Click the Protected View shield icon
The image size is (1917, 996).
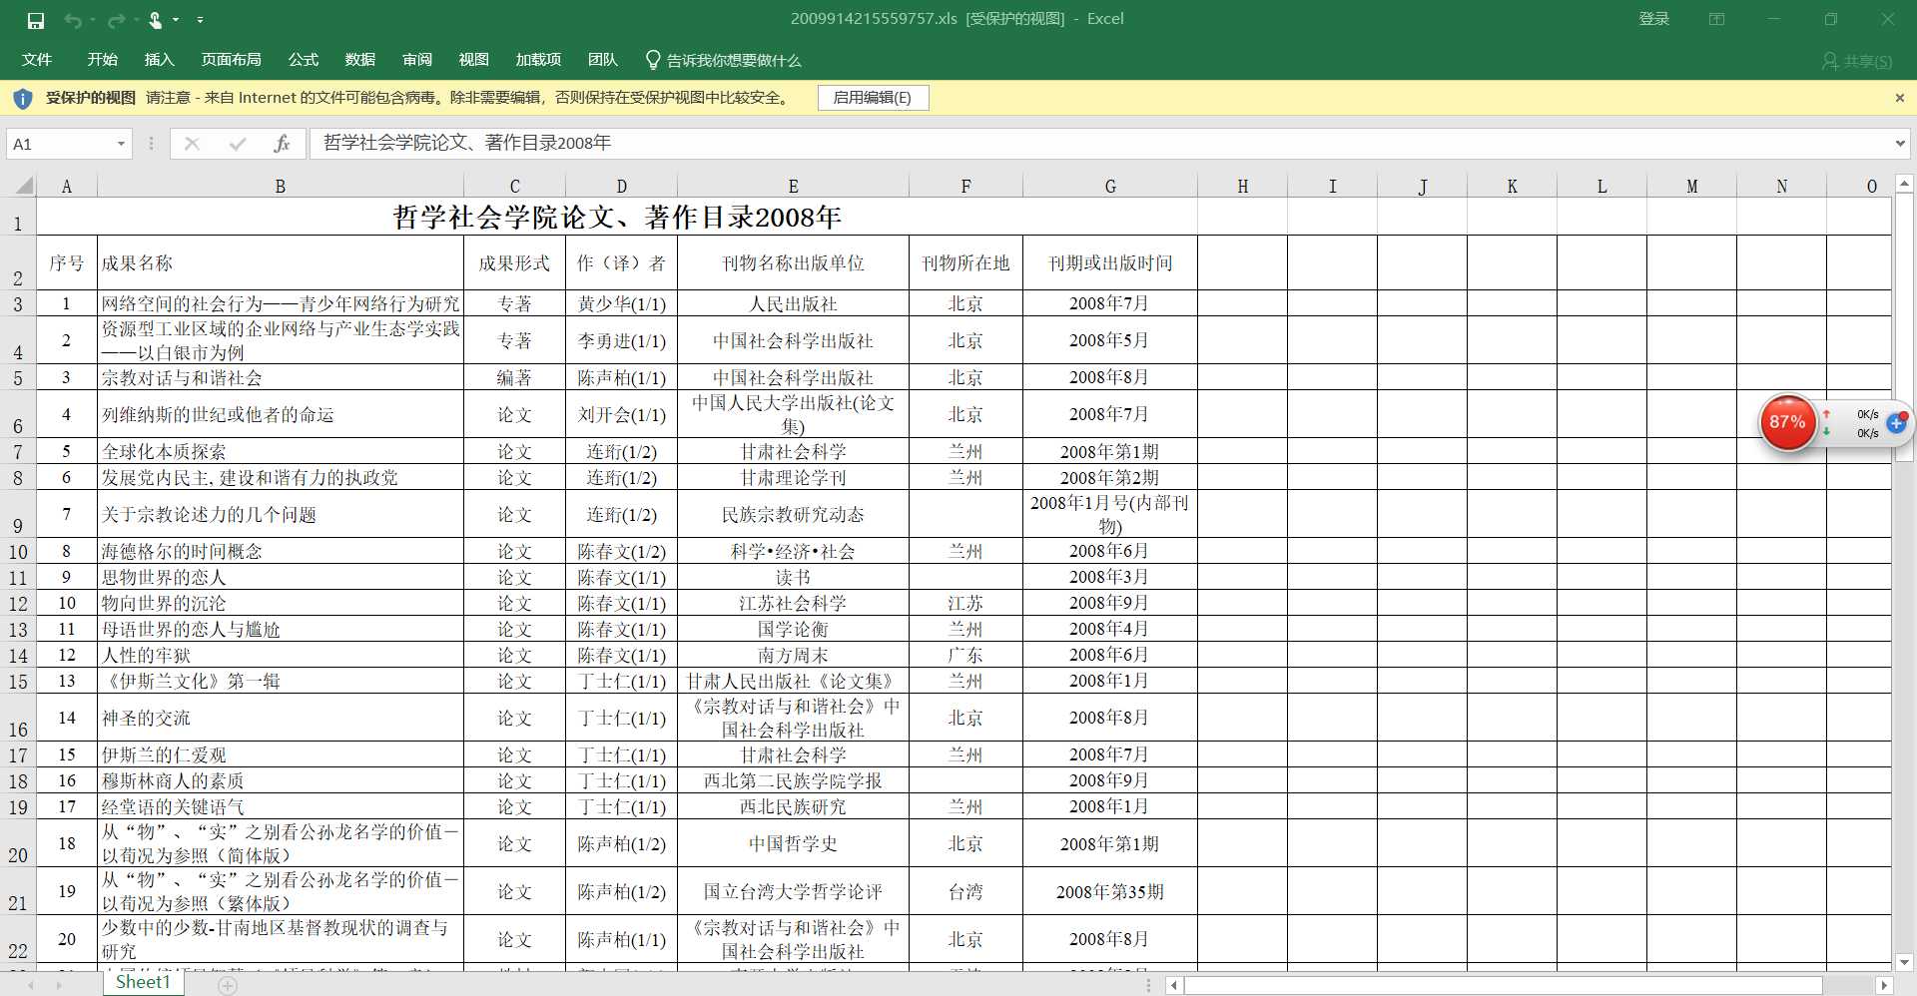point(22,98)
